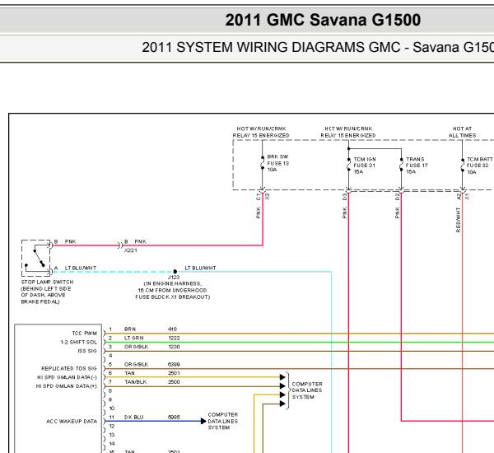Select circuit number "418"
Screen dimensions: 494x453
(x=172, y=329)
